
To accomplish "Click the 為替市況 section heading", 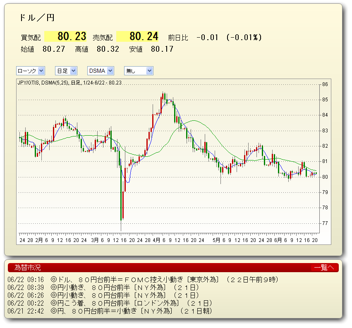I will (27, 268).
